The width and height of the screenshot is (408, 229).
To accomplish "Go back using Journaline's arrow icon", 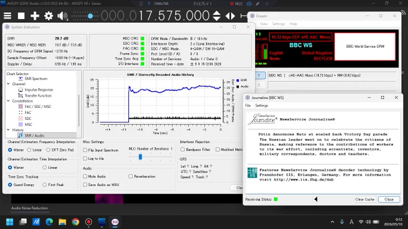I will [x=316, y=199].
